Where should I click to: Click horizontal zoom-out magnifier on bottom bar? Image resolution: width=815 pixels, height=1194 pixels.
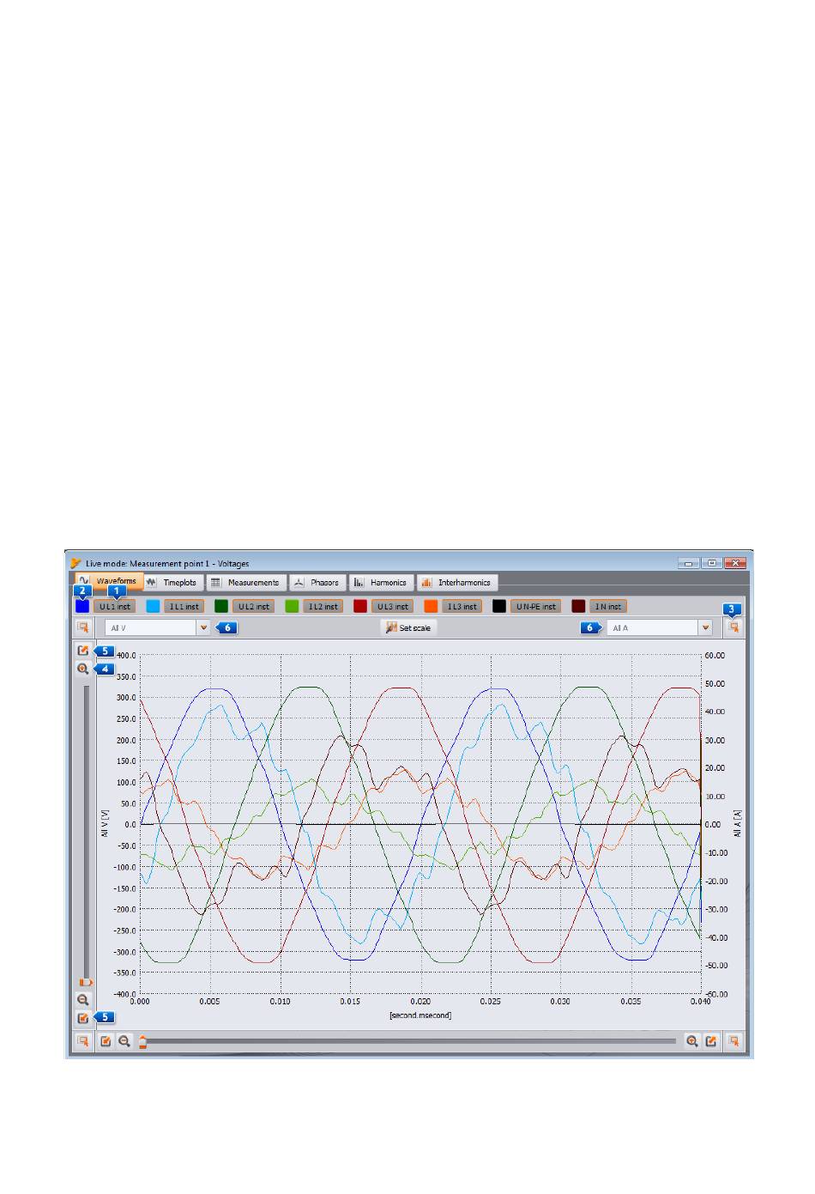coord(124,1041)
